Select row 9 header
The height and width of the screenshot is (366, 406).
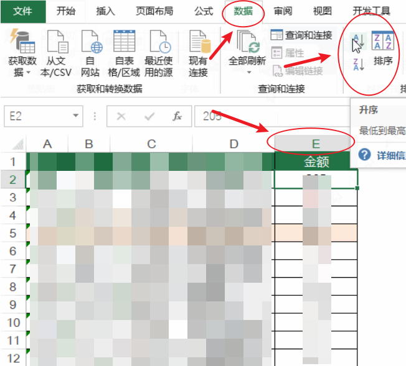(x=12, y=304)
